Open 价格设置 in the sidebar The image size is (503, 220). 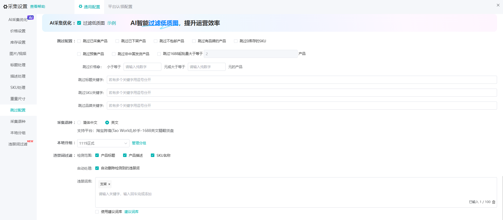click(18, 31)
